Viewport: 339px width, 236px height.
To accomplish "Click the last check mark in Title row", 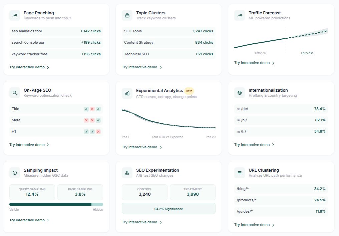I will 98,109.
